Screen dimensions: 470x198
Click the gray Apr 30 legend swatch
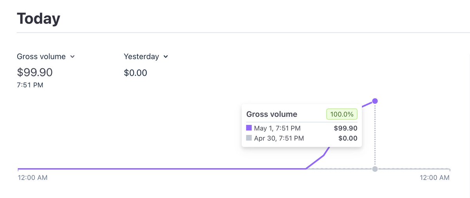(x=249, y=138)
